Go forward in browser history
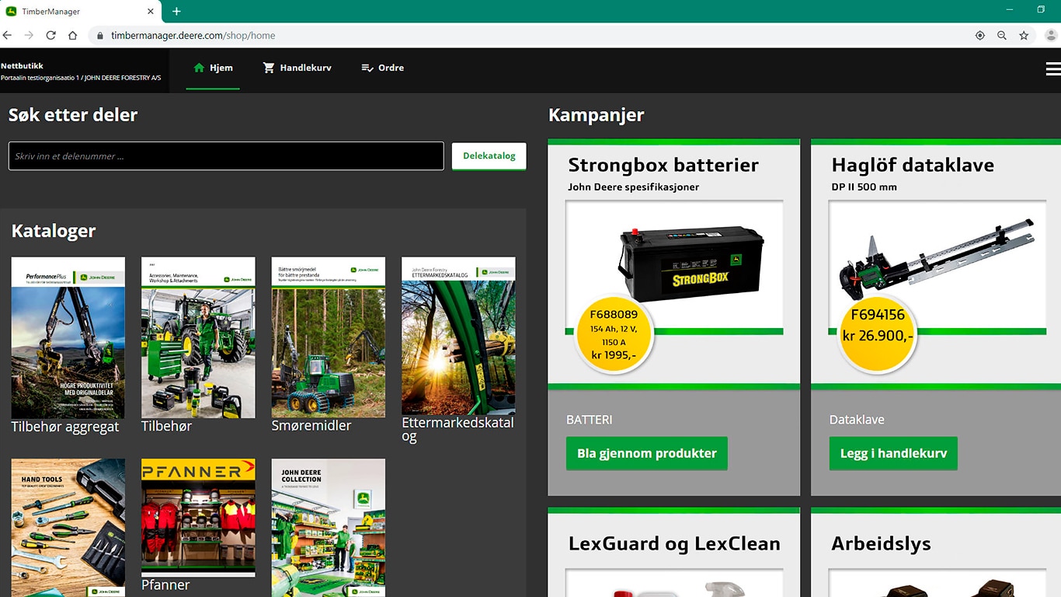Screen dimensions: 1061x597 coord(29,35)
